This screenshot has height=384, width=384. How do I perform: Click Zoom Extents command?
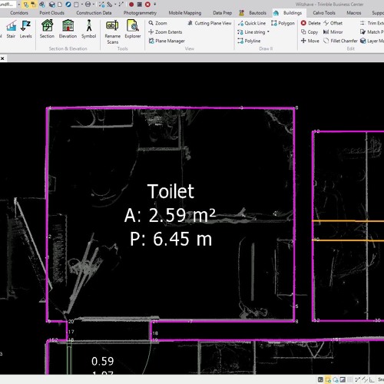click(165, 32)
